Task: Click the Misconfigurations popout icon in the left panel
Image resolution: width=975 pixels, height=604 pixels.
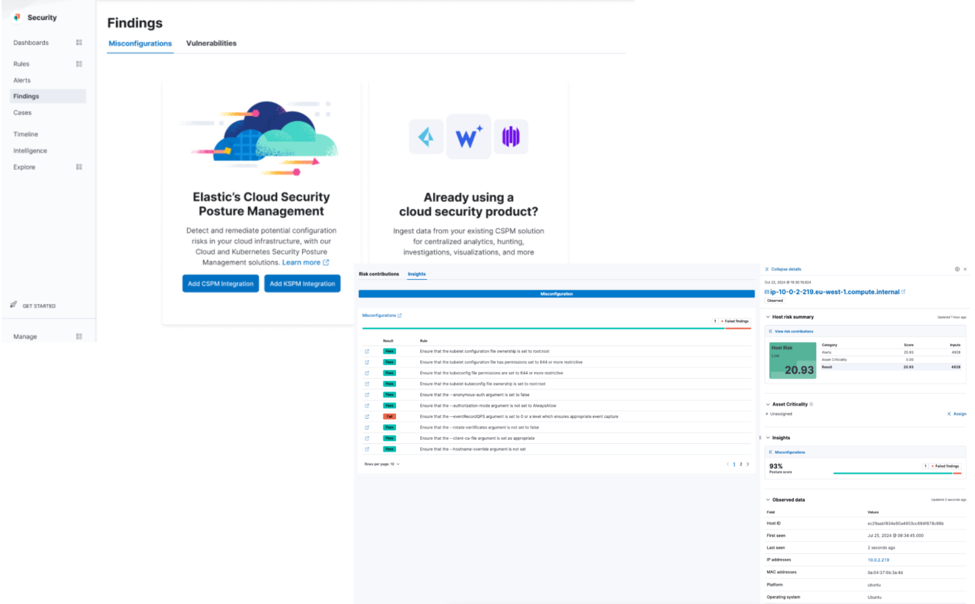Action: click(399, 315)
